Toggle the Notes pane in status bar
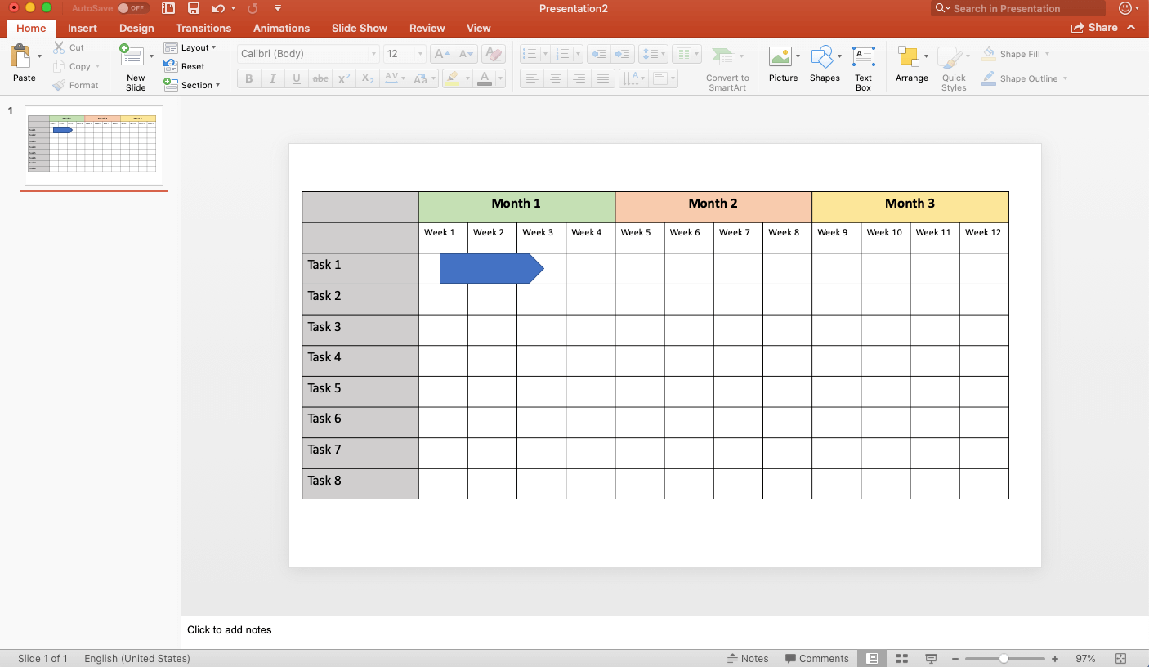This screenshot has height=667, width=1149. point(748,658)
